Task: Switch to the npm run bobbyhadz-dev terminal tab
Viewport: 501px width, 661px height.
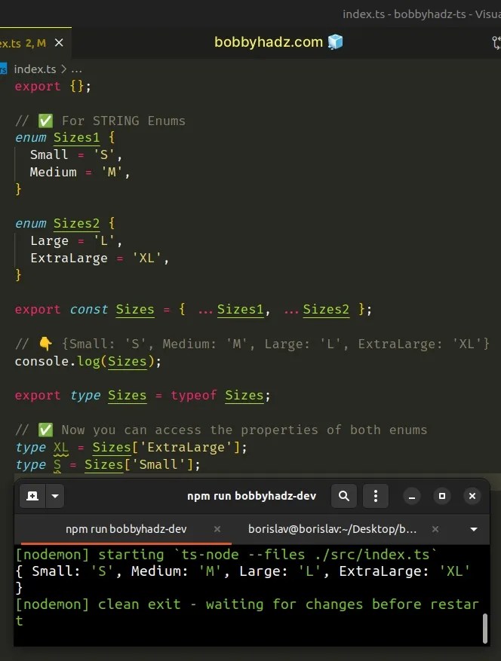Action: coord(126,529)
